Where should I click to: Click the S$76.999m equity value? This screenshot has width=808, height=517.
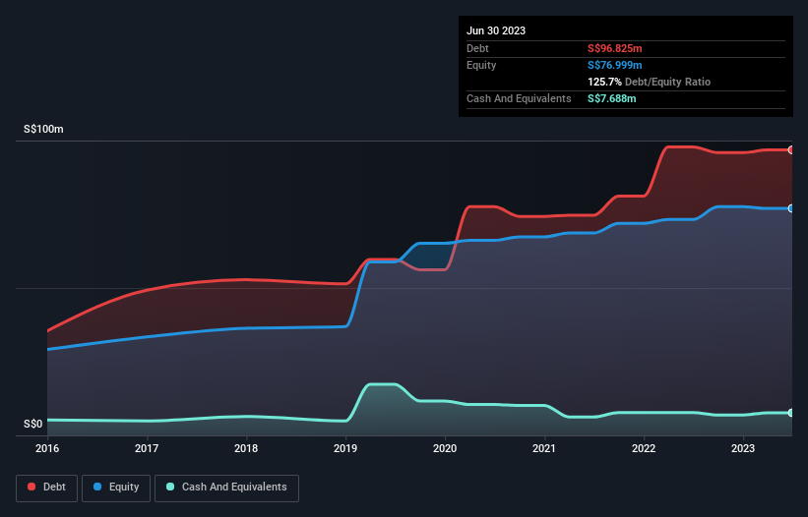615,65
